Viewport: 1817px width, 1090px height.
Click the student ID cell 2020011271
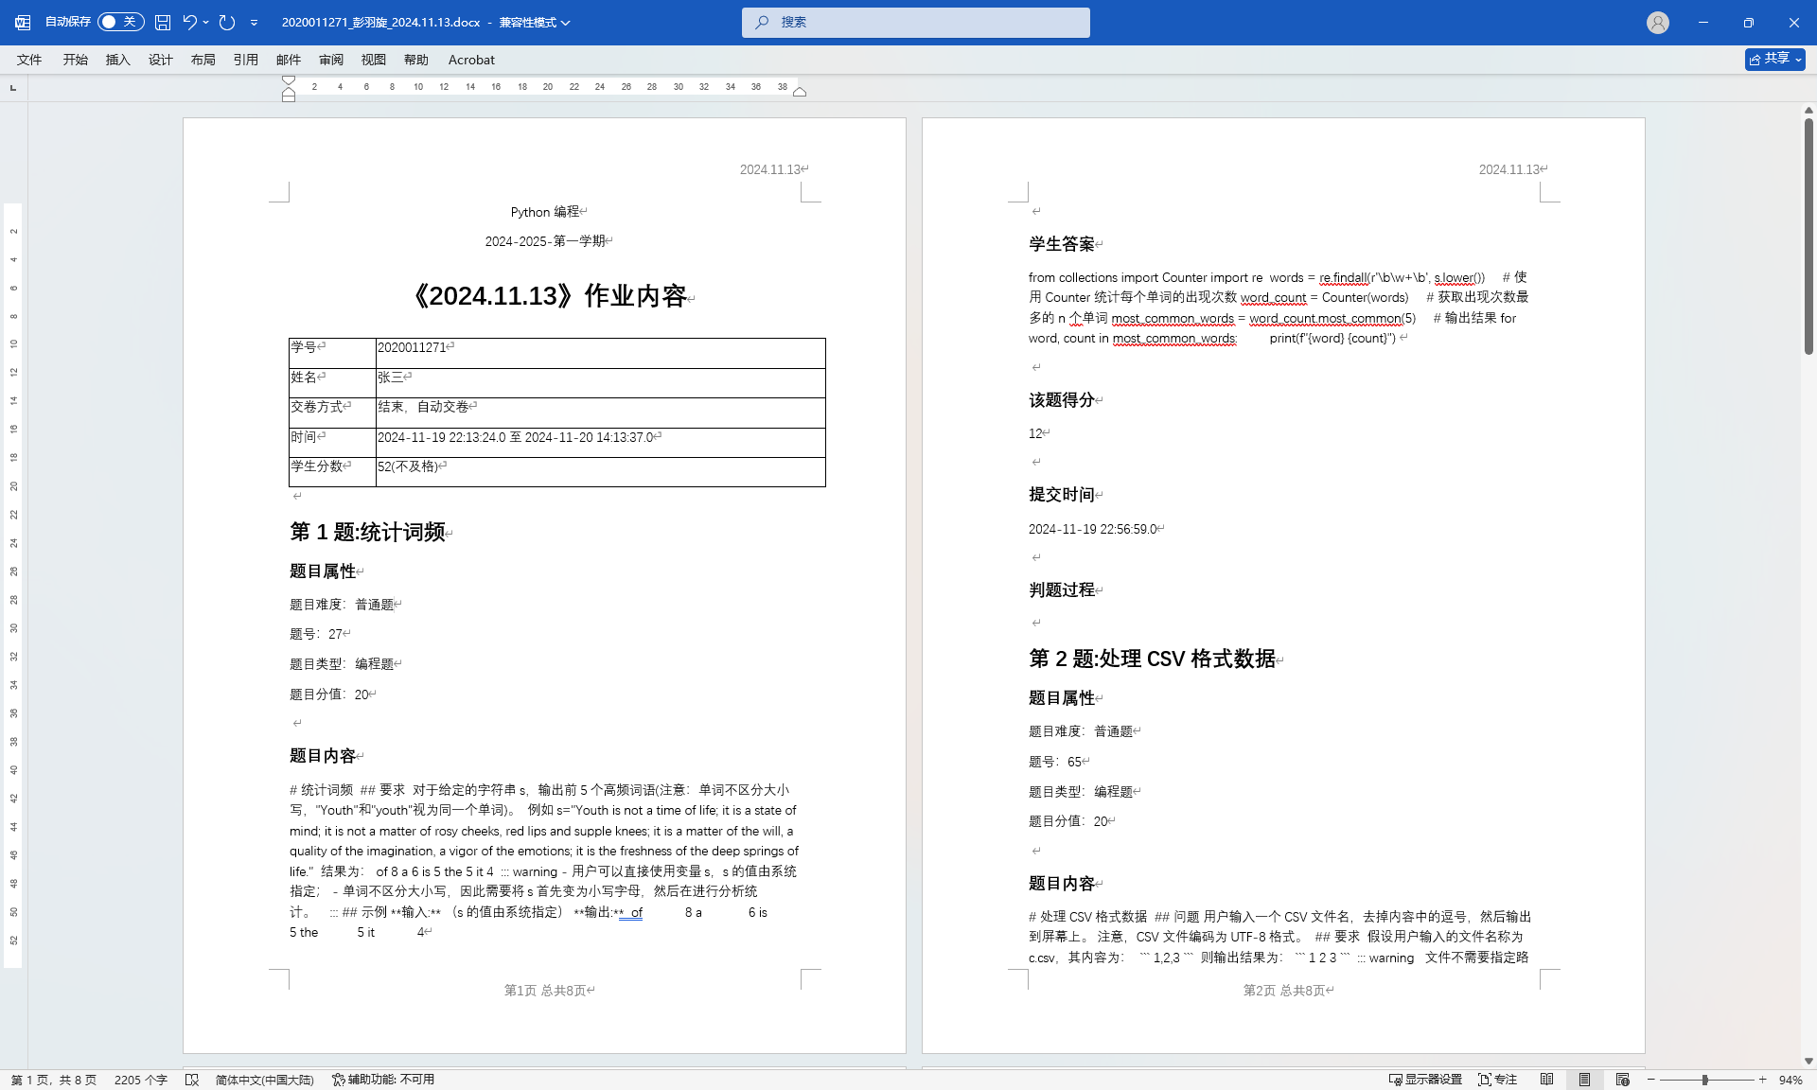(600, 353)
